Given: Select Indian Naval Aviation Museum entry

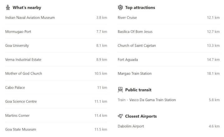Looking at the screenshot, I should tap(56, 17).
